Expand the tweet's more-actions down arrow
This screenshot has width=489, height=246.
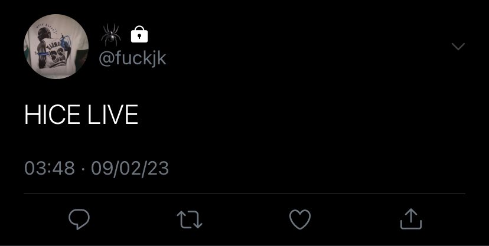click(458, 47)
